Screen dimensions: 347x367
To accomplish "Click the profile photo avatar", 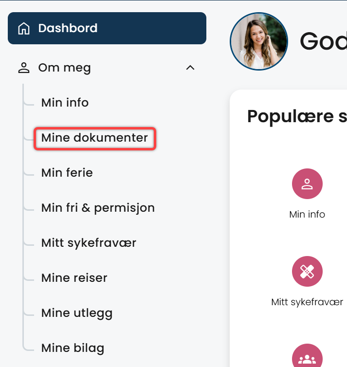I will [x=259, y=41].
